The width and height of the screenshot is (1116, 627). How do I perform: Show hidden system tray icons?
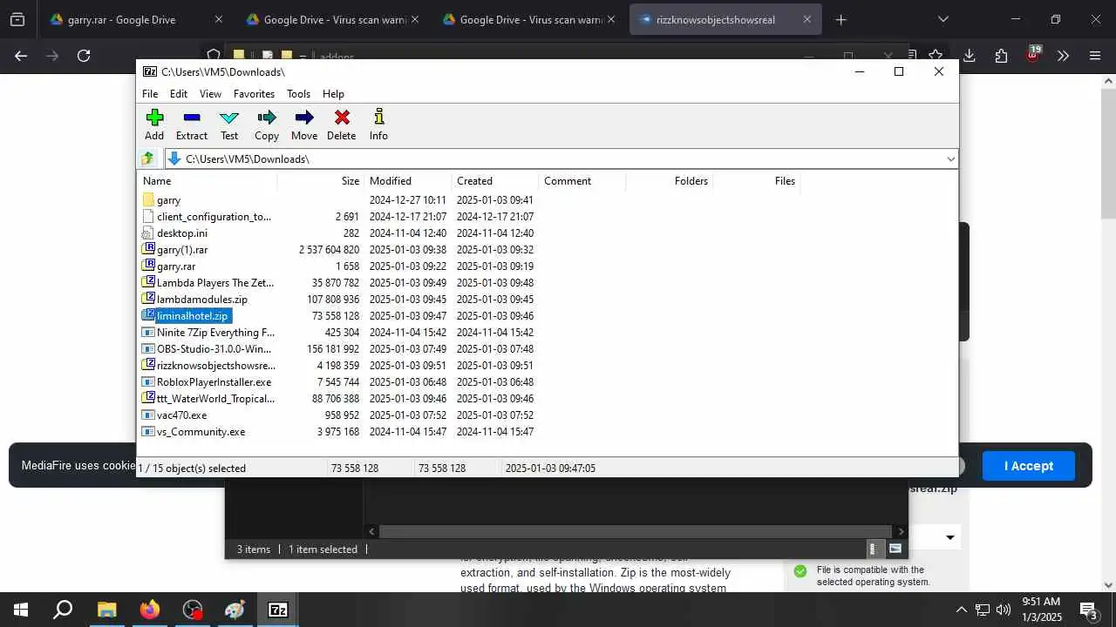pos(961,610)
